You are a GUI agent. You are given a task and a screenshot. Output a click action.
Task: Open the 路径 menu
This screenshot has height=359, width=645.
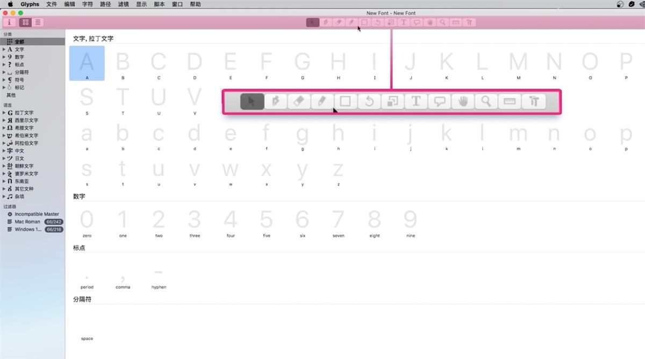[105, 4]
